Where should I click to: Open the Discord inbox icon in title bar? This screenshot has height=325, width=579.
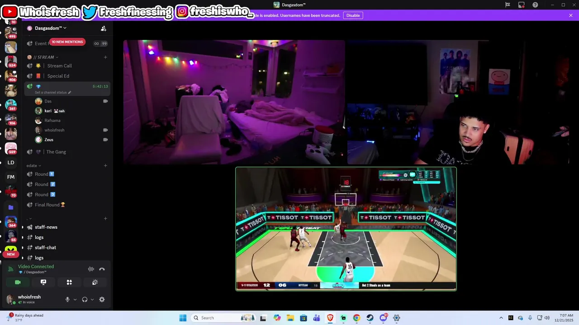click(522, 5)
